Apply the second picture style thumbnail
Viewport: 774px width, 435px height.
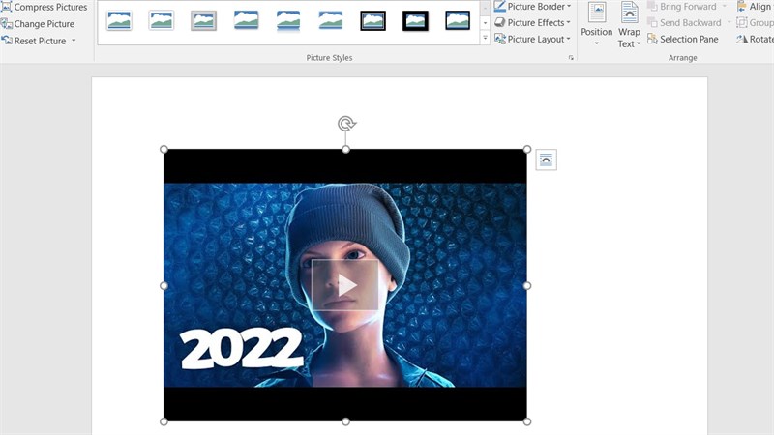pos(161,20)
